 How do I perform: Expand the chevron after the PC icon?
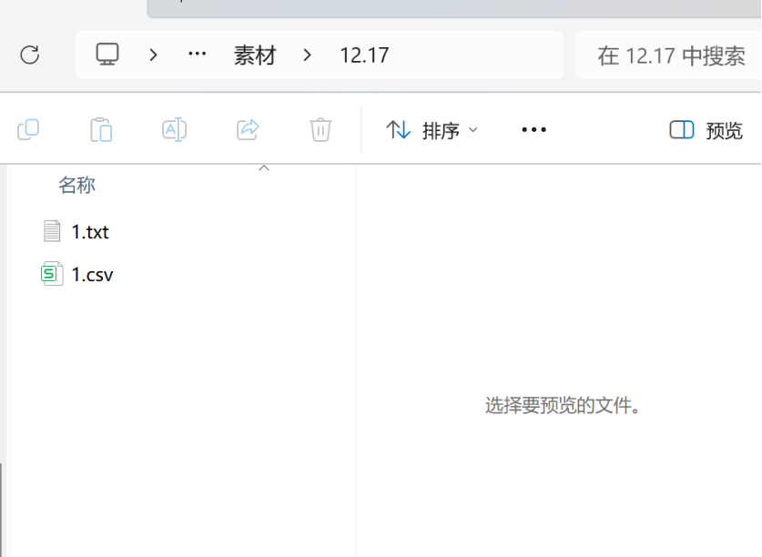pos(154,55)
